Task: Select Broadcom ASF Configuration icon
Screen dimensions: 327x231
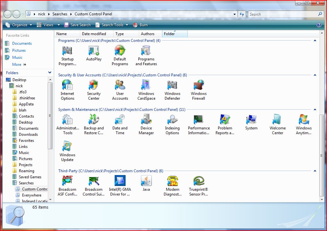Action: coord(67,186)
